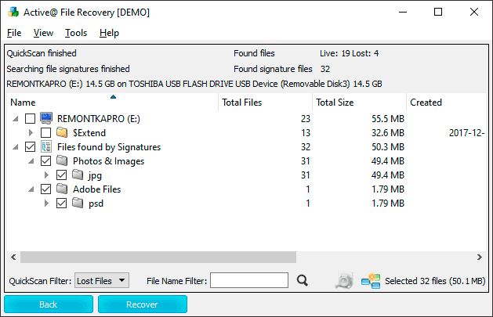Click the Photos & Images folder icon

click(62, 160)
